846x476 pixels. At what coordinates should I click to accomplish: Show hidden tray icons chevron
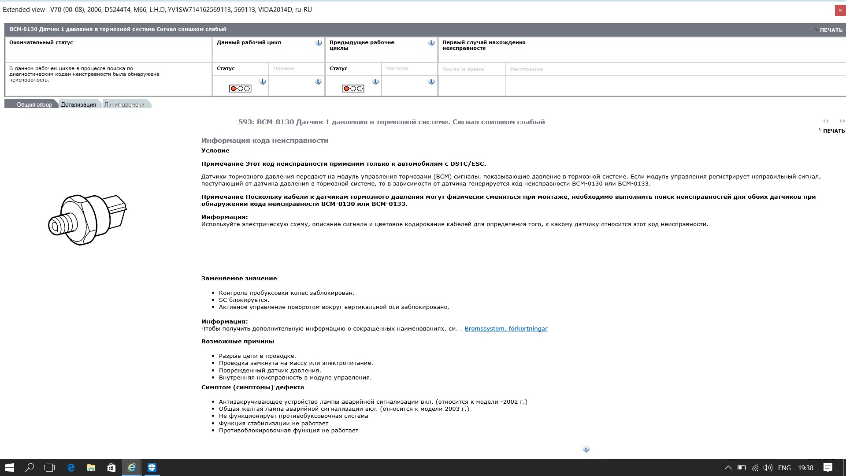pyautogui.click(x=728, y=468)
